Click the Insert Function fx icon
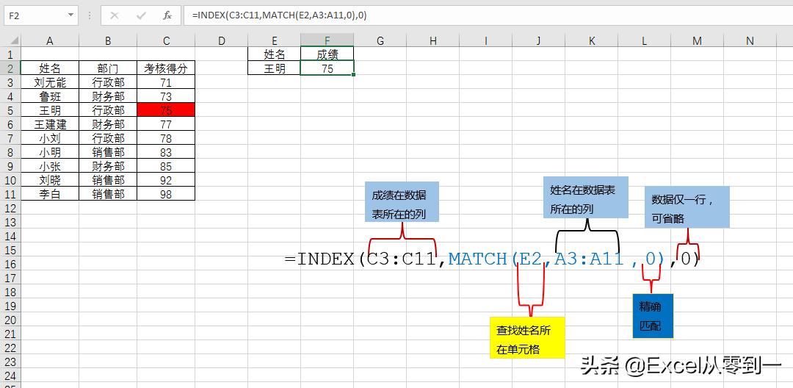793x388 pixels. coord(167,15)
